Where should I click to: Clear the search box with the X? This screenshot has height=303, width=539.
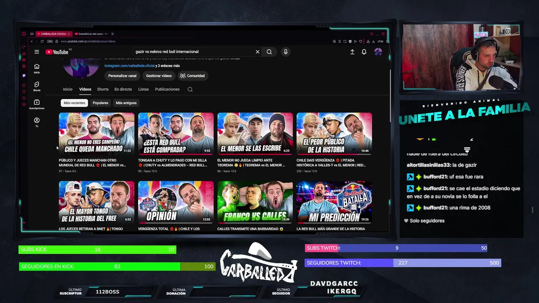257,52
